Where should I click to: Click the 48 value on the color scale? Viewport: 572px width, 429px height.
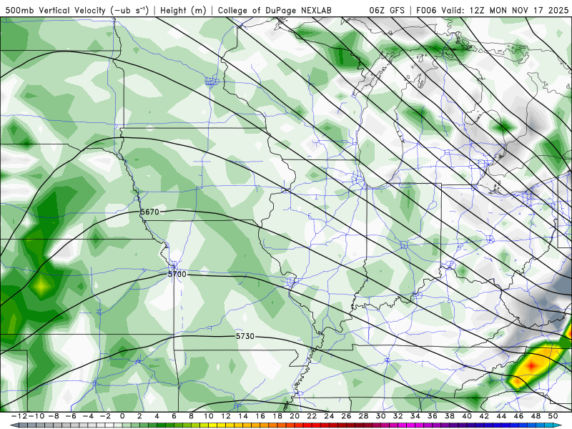click(536, 416)
